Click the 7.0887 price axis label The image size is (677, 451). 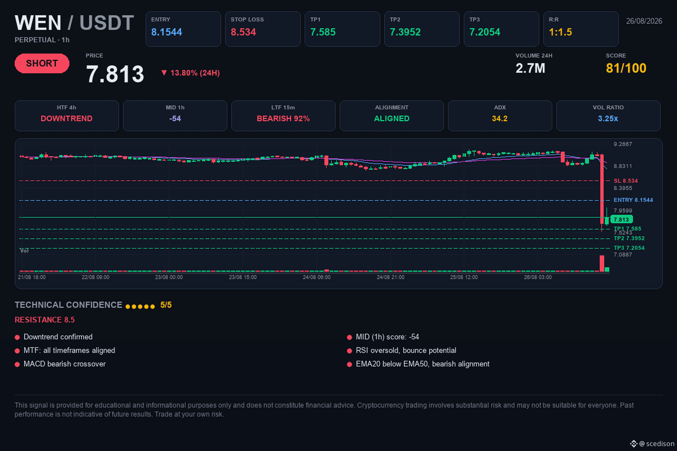pos(623,255)
